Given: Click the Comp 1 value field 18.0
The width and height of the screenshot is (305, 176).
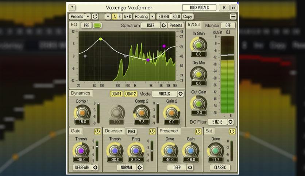Looking at the screenshot, I should coord(82,122).
